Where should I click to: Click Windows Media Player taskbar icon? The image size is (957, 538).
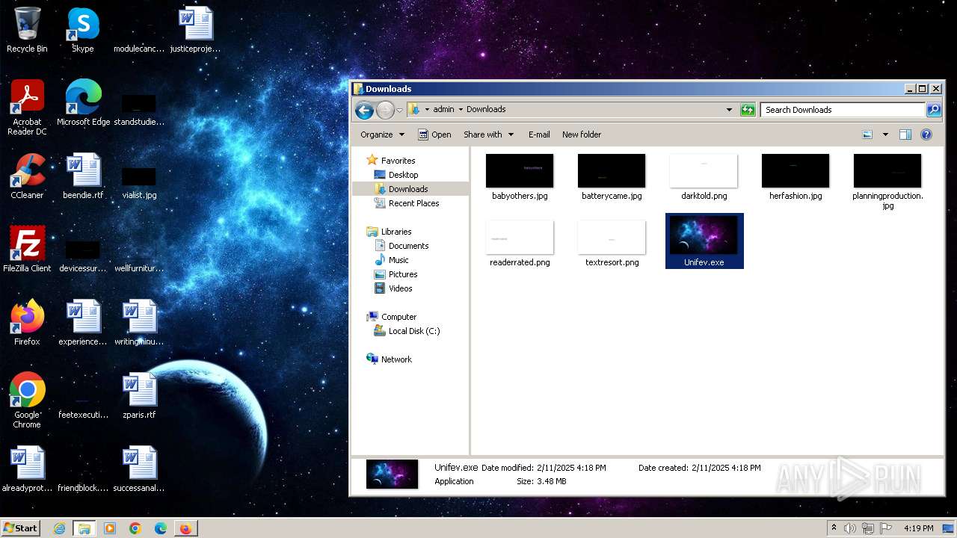[110, 528]
